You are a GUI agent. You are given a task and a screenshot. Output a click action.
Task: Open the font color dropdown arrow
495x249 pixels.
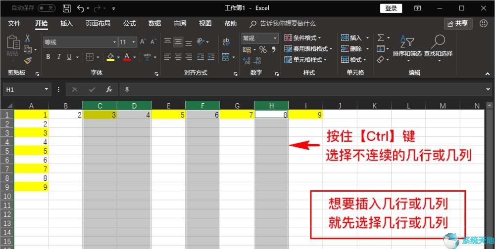click(x=135, y=57)
